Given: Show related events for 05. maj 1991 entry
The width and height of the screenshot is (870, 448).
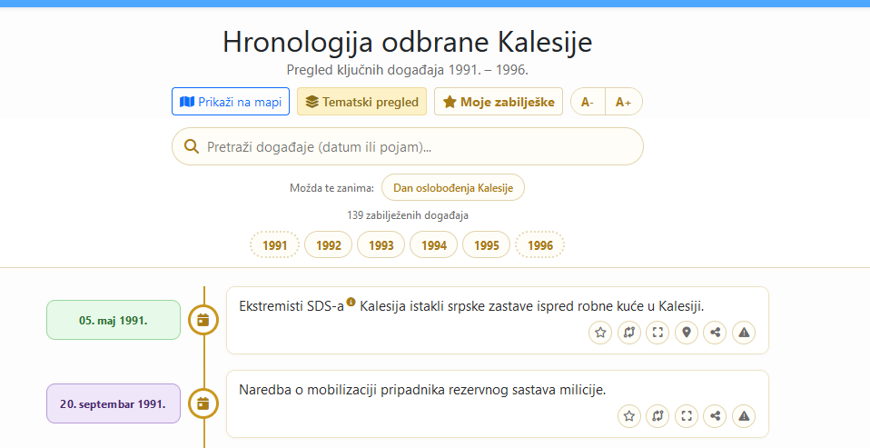Looking at the screenshot, I should (x=629, y=333).
